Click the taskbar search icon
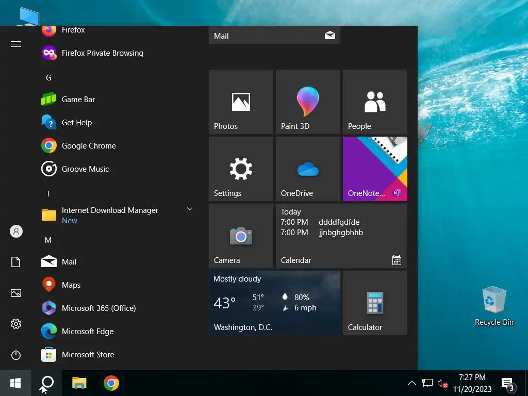Image resolution: width=528 pixels, height=396 pixels. click(x=47, y=383)
